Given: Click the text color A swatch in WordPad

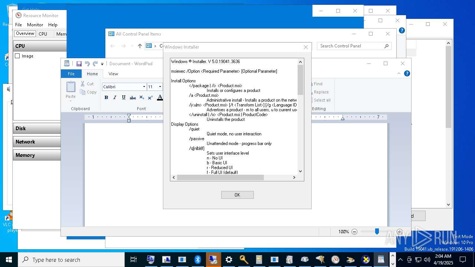Looking at the screenshot, I should point(160,98).
